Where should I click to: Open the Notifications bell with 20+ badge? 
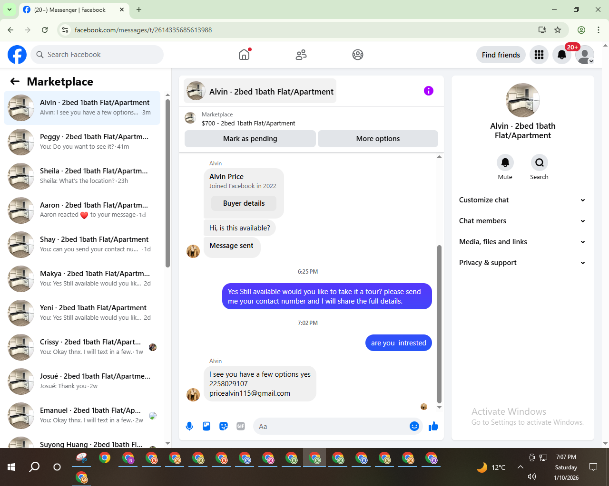click(562, 55)
